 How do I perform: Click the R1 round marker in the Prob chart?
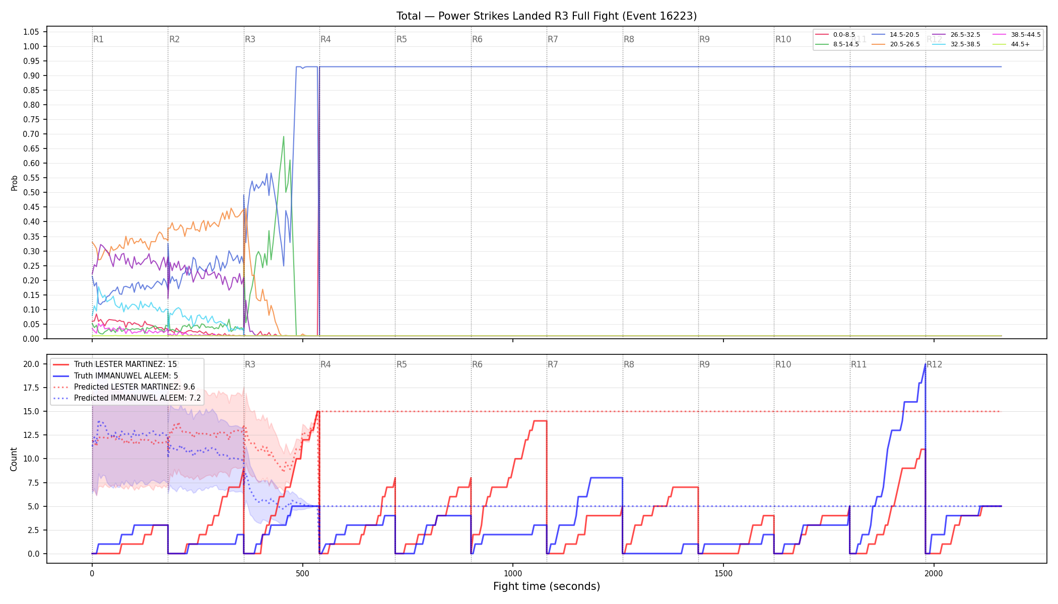99,39
